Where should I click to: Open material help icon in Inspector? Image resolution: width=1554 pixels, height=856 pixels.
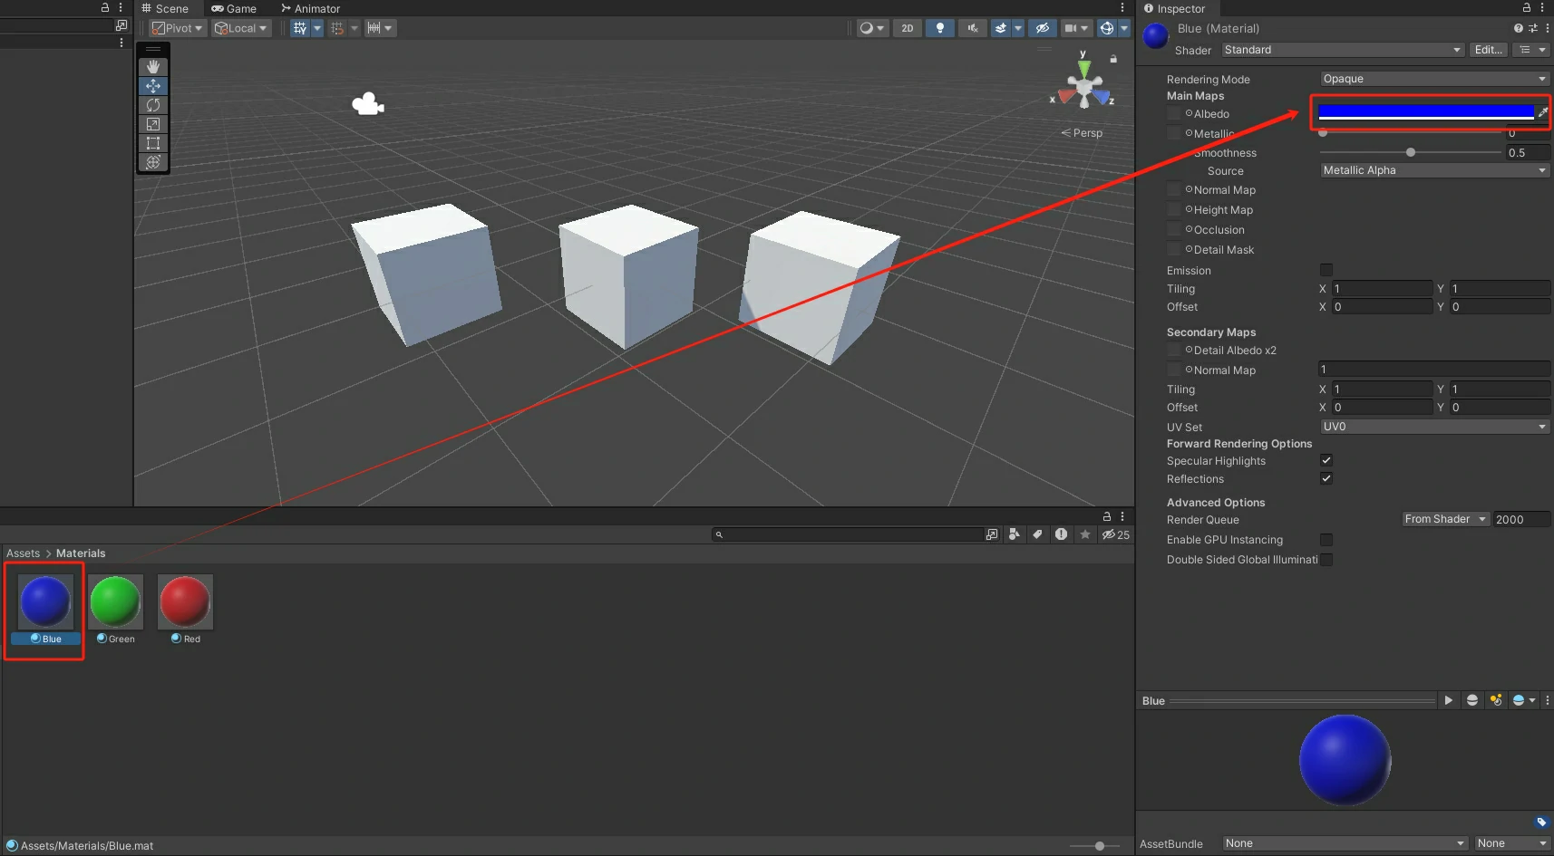coord(1518,28)
